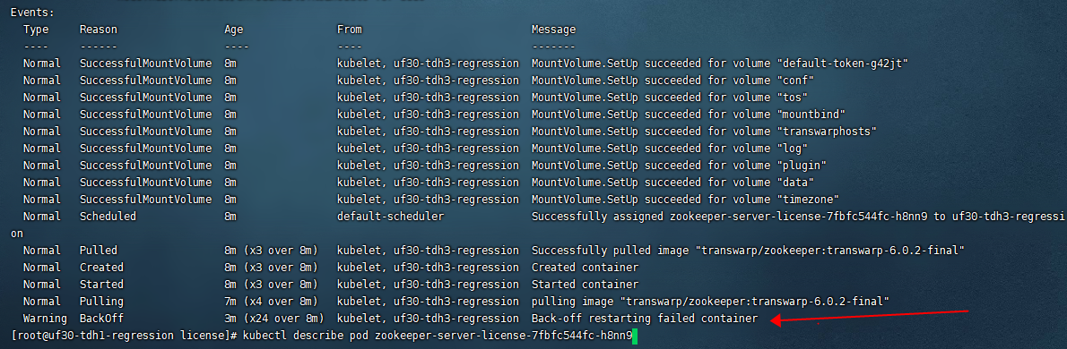Click the "Pulled" event reason
The image size is (1067, 349).
point(98,251)
